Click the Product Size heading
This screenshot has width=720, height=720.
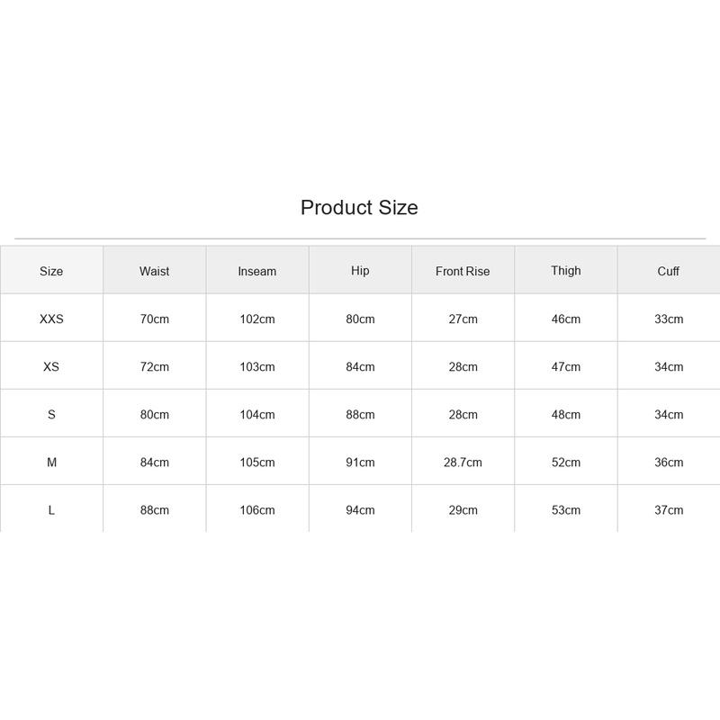click(x=359, y=208)
